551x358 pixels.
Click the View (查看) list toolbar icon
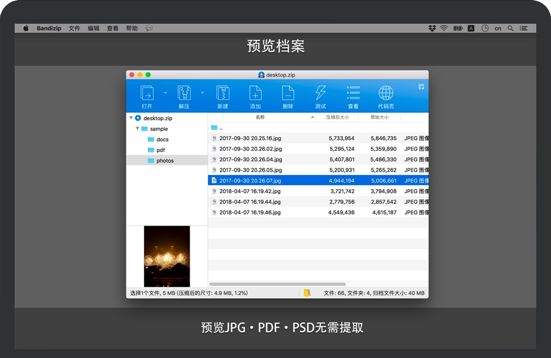353,93
